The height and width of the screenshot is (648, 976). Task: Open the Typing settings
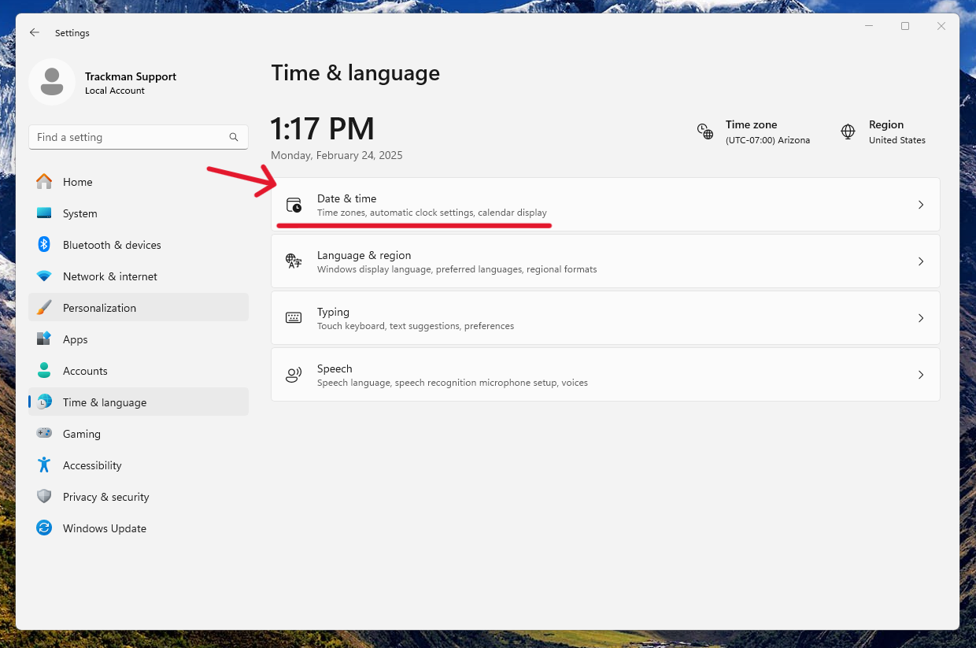tap(605, 318)
